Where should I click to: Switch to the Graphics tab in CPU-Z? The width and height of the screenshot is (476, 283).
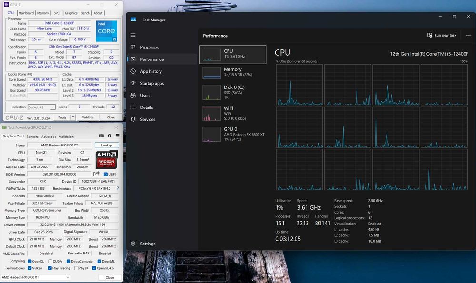(71, 13)
